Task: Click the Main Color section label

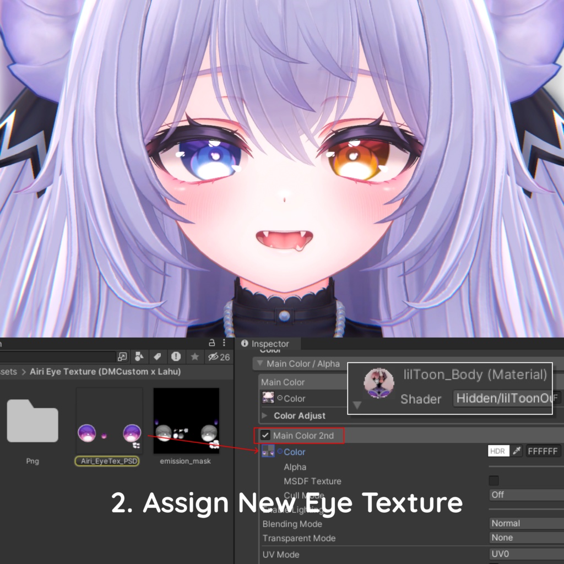Action: pos(283,382)
